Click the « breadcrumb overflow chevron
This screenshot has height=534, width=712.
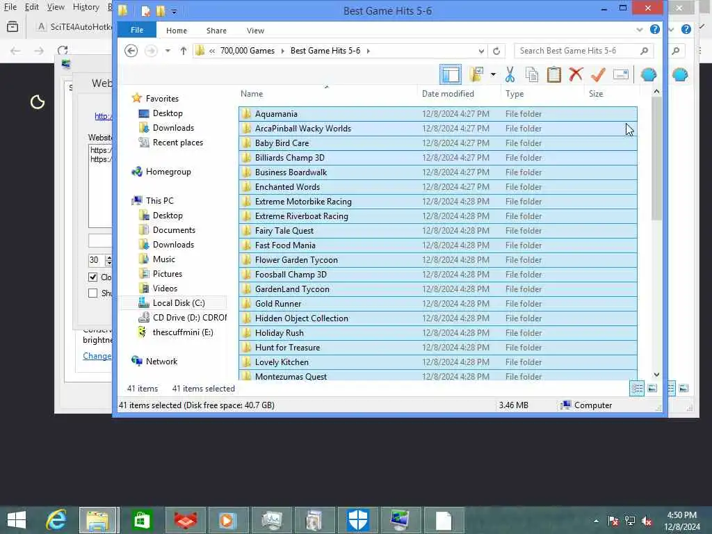pyautogui.click(x=212, y=51)
